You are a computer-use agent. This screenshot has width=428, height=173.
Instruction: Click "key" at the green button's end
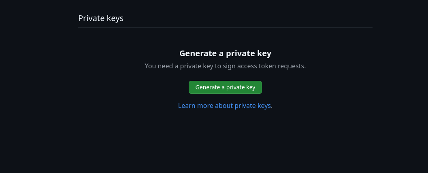point(251,87)
